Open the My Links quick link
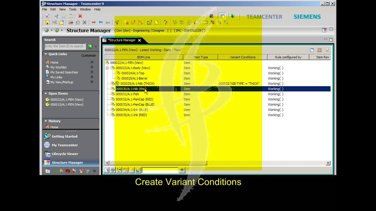The image size is (376, 211). coord(56,77)
